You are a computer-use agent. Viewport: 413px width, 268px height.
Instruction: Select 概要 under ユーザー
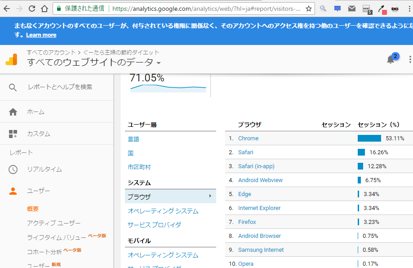pyautogui.click(x=33, y=209)
